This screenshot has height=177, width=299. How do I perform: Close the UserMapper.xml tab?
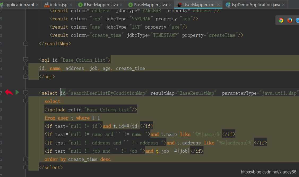(219, 5)
